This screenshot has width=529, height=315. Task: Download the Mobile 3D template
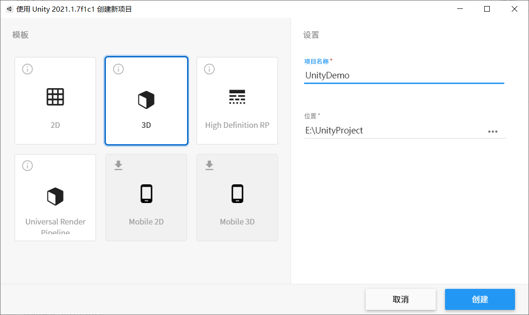coord(209,166)
